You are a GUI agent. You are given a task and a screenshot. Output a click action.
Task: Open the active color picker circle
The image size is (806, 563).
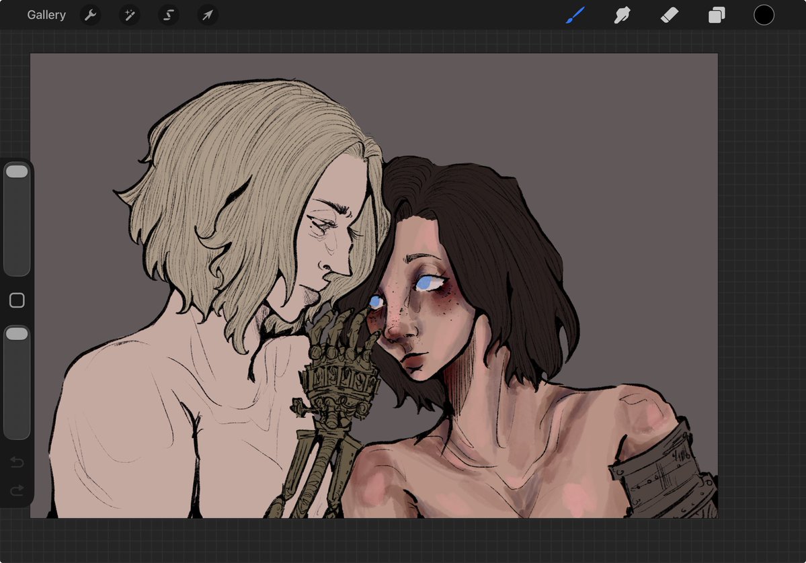click(x=764, y=15)
